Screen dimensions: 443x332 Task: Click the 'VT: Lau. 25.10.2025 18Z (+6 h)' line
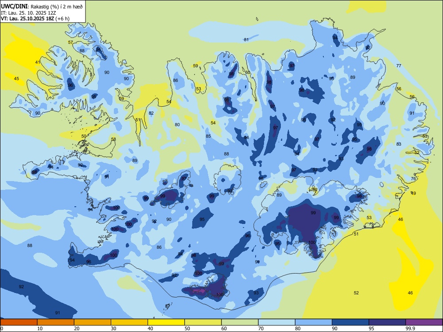pos(35,19)
